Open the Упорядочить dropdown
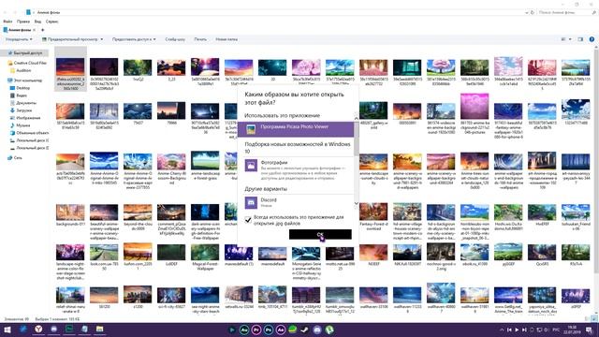 (19, 39)
